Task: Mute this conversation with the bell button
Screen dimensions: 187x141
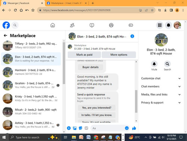Action: click(x=154, y=64)
